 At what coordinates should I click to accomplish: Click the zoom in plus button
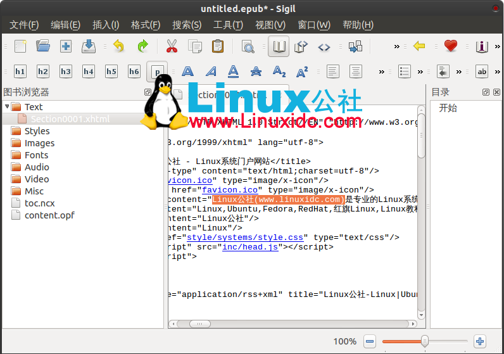pyautogui.click(x=479, y=341)
